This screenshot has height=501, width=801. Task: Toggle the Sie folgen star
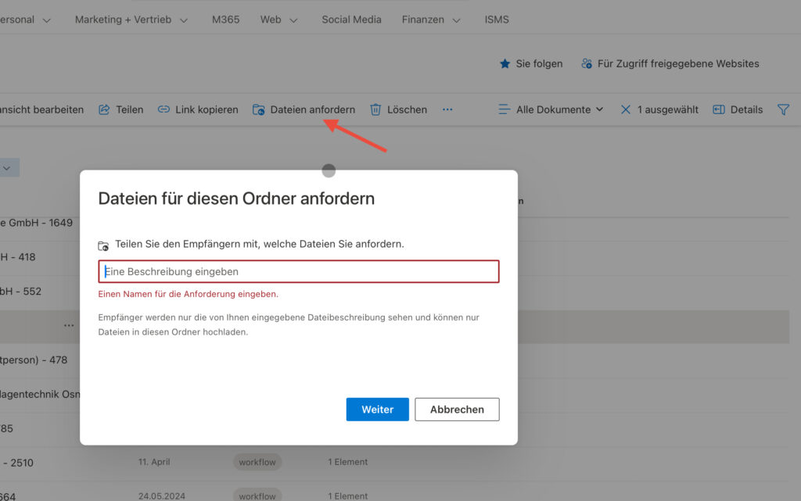click(505, 64)
